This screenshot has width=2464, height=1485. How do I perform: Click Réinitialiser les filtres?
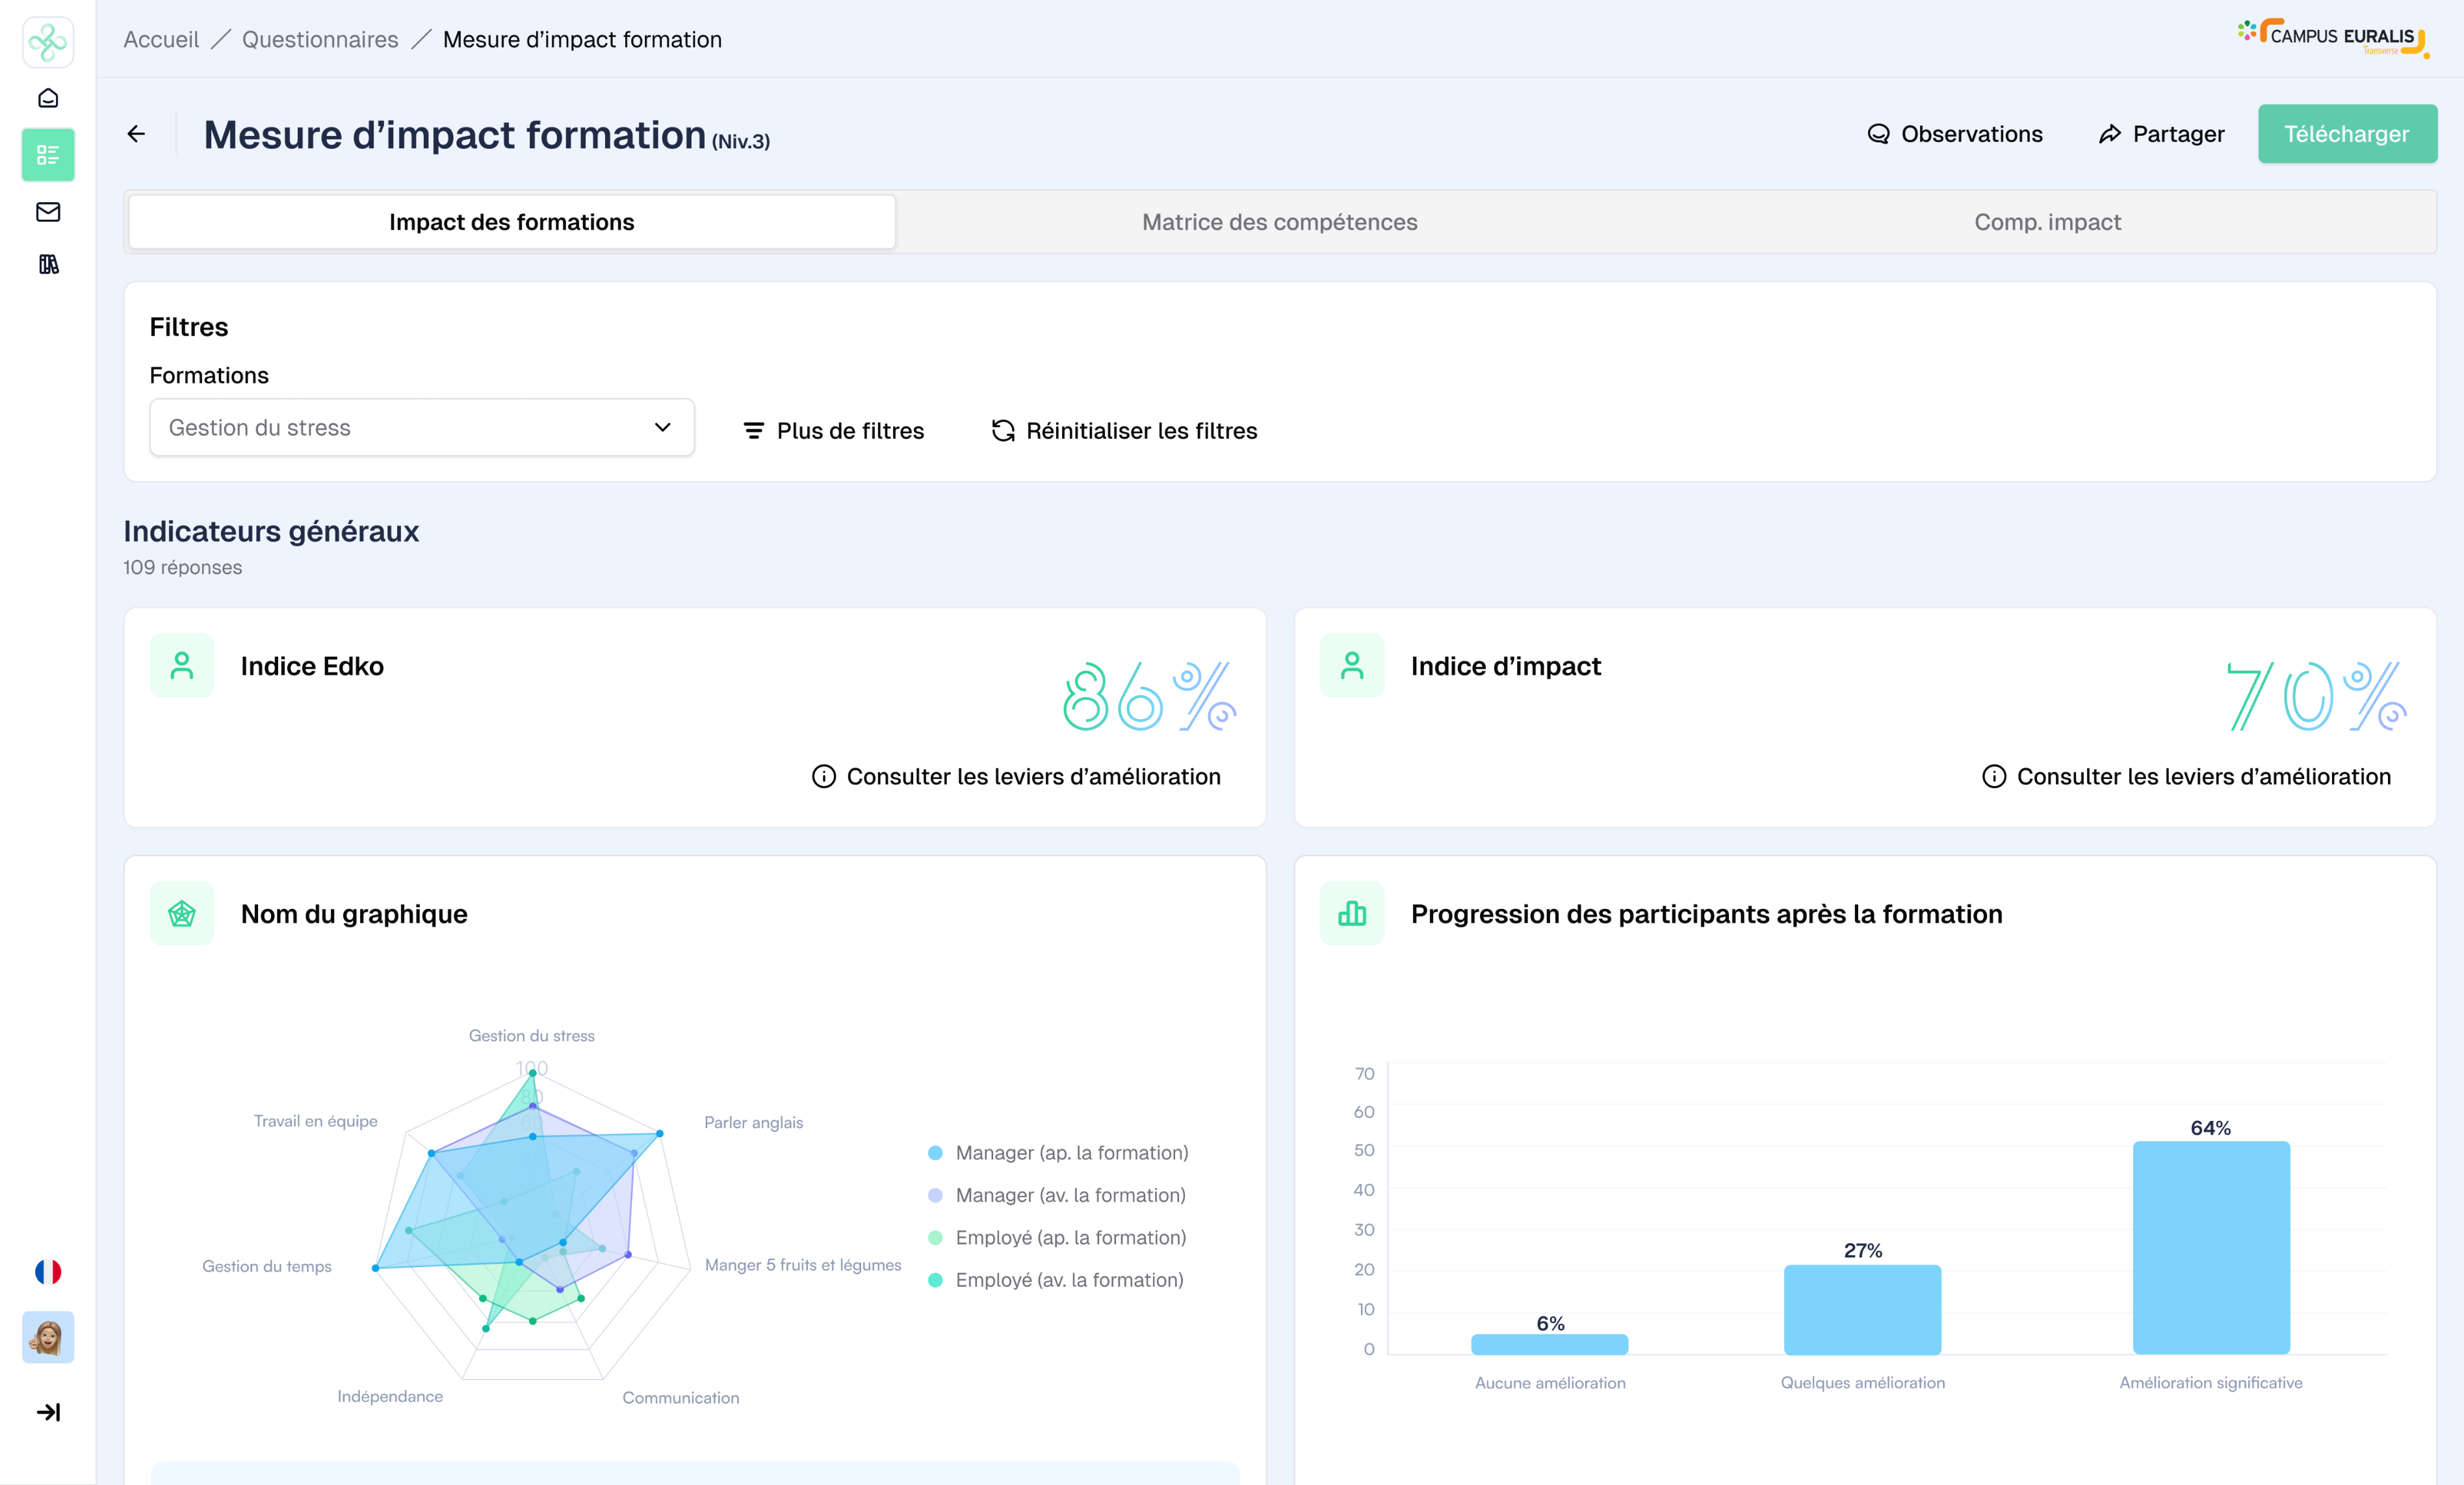(x=1124, y=431)
